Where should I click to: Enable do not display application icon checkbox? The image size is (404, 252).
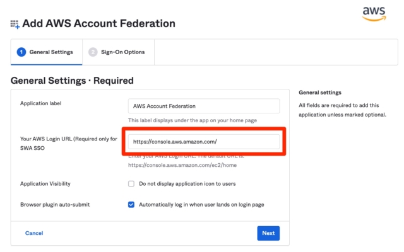[x=131, y=183]
